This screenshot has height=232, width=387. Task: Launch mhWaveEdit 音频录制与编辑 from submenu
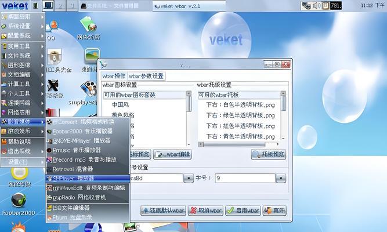88,188
